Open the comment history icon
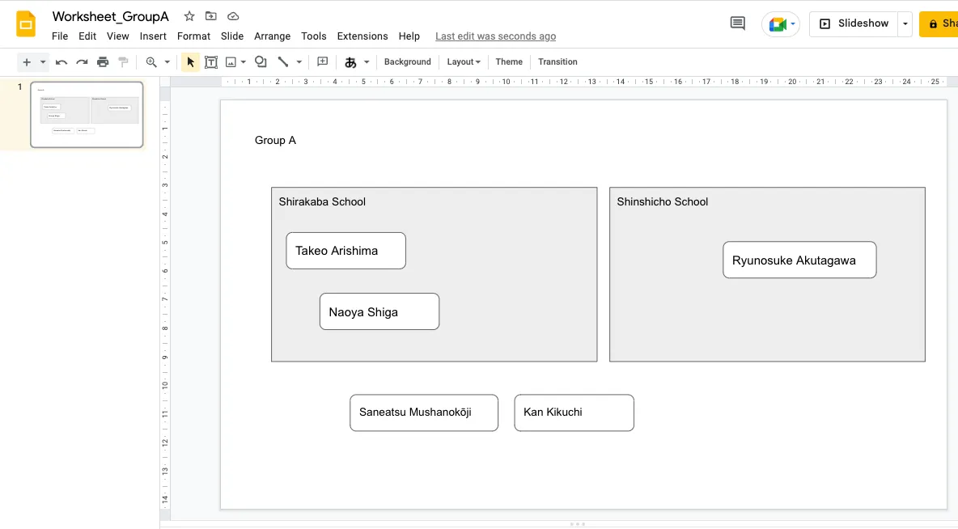The width and height of the screenshot is (958, 529). tap(737, 23)
